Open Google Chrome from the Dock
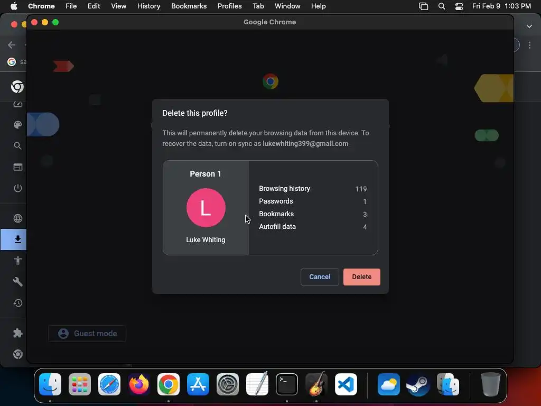Image resolution: width=541 pixels, height=406 pixels. [169, 384]
